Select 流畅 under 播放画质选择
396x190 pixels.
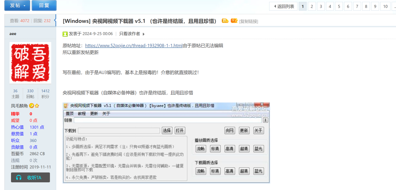point(201,149)
